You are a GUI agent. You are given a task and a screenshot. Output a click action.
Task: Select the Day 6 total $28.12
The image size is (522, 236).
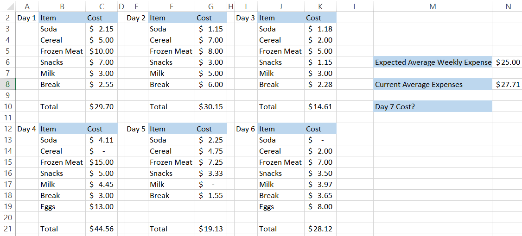click(320, 229)
